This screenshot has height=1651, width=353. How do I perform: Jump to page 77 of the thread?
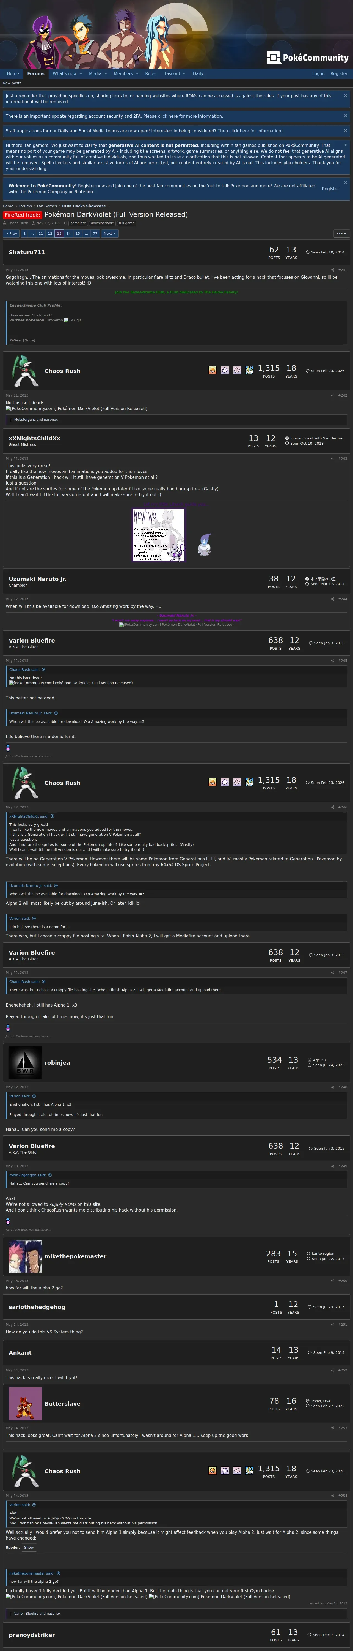point(95,233)
